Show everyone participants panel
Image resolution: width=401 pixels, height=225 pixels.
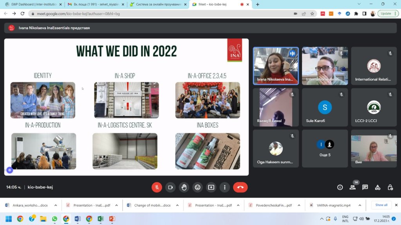(352, 187)
